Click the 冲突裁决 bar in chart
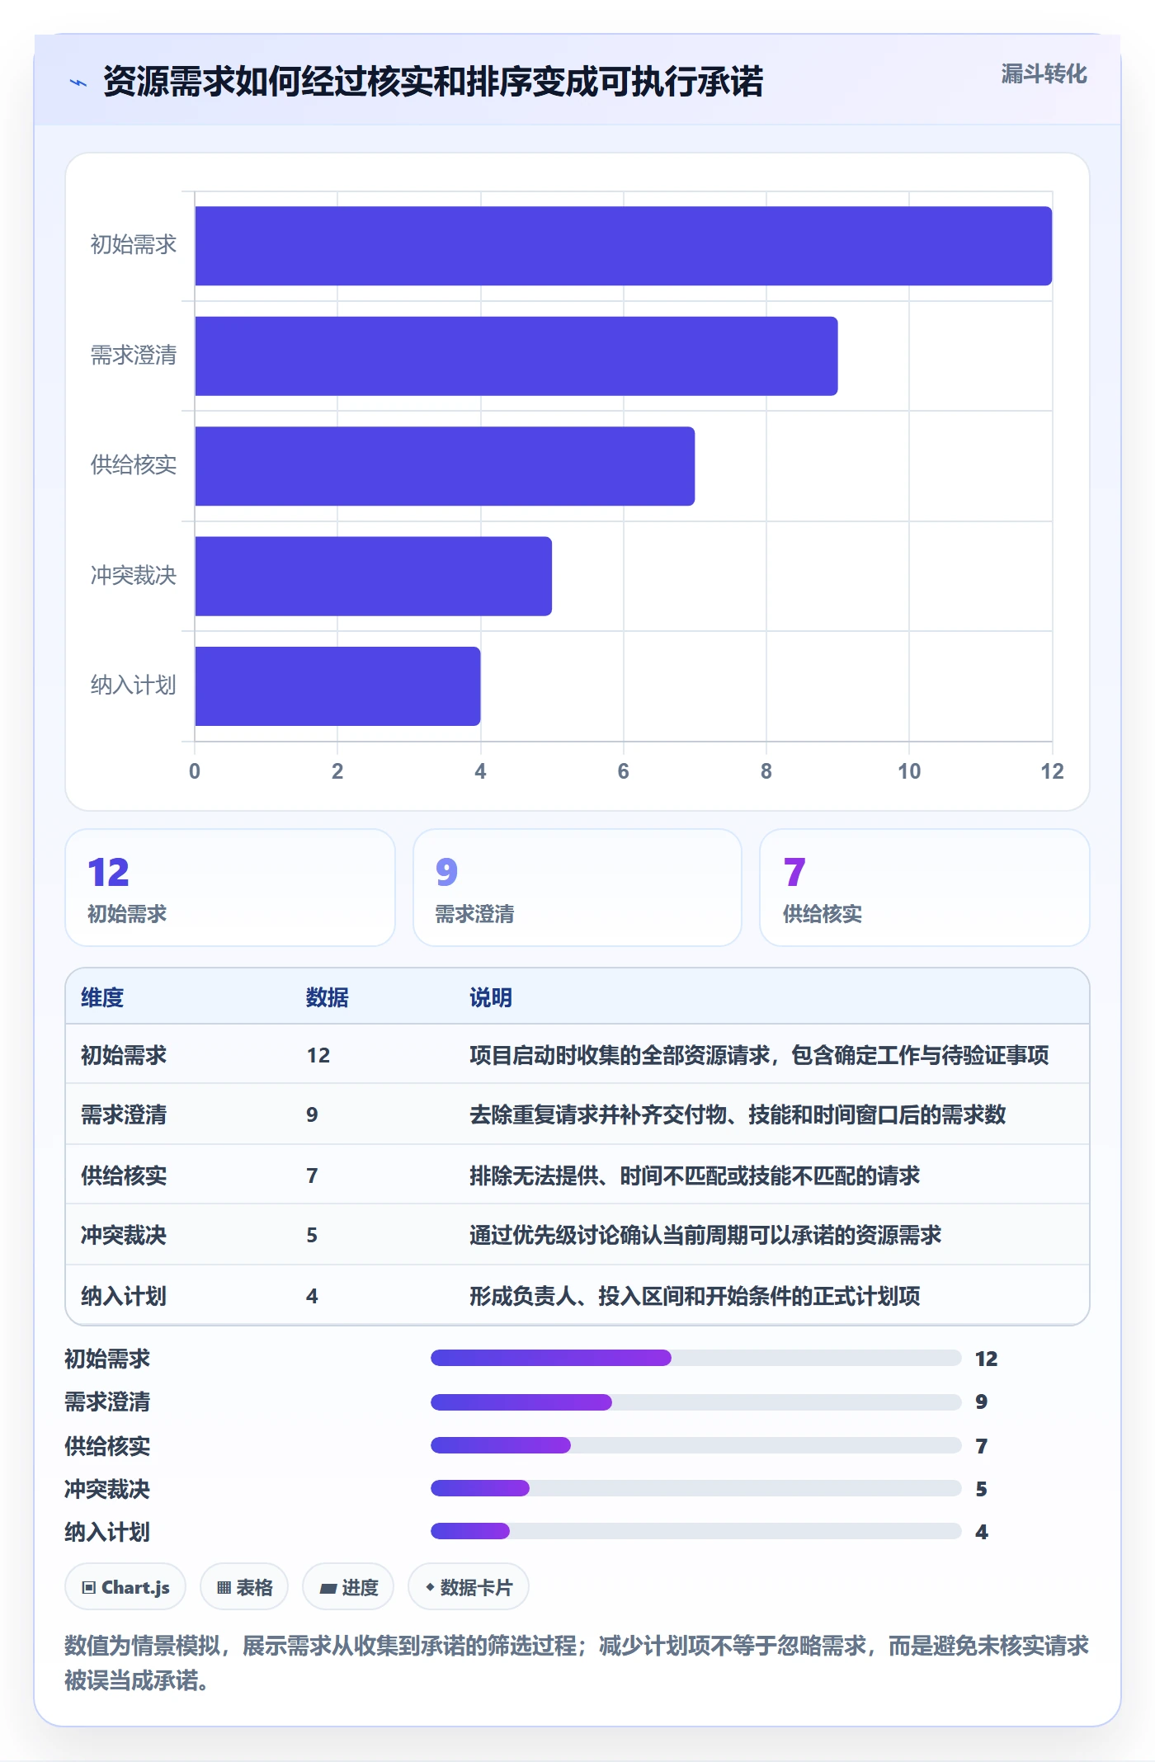 tap(374, 576)
